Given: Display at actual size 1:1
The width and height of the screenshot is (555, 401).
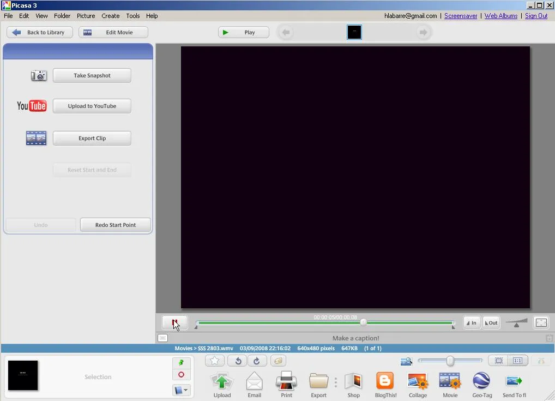Looking at the screenshot, I should (518, 361).
